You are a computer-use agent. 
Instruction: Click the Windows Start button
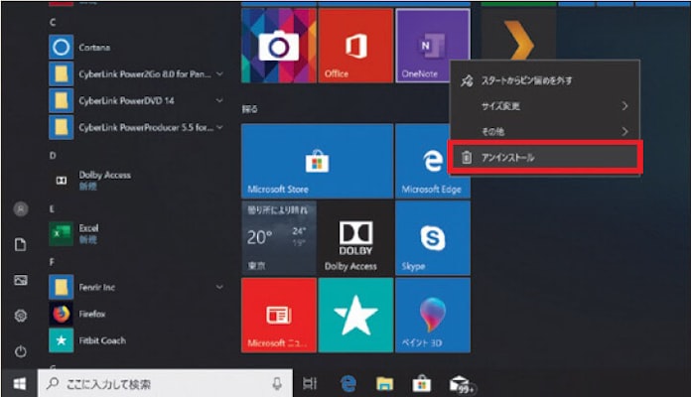pos(19,384)
